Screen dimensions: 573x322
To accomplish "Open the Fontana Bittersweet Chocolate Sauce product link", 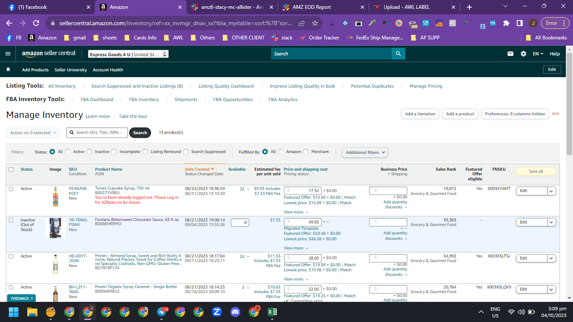I will point(137,219).
